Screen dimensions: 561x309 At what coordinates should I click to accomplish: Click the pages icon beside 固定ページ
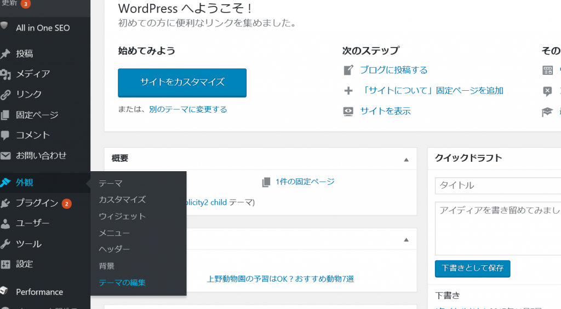(x=5, y=115)
